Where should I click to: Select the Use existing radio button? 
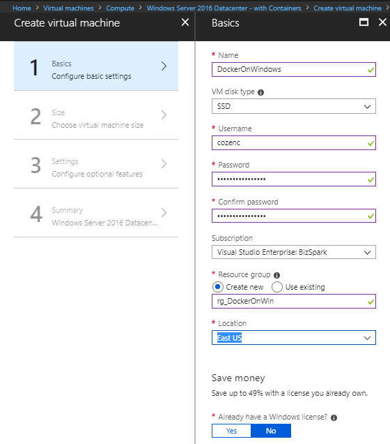[277, 287]
